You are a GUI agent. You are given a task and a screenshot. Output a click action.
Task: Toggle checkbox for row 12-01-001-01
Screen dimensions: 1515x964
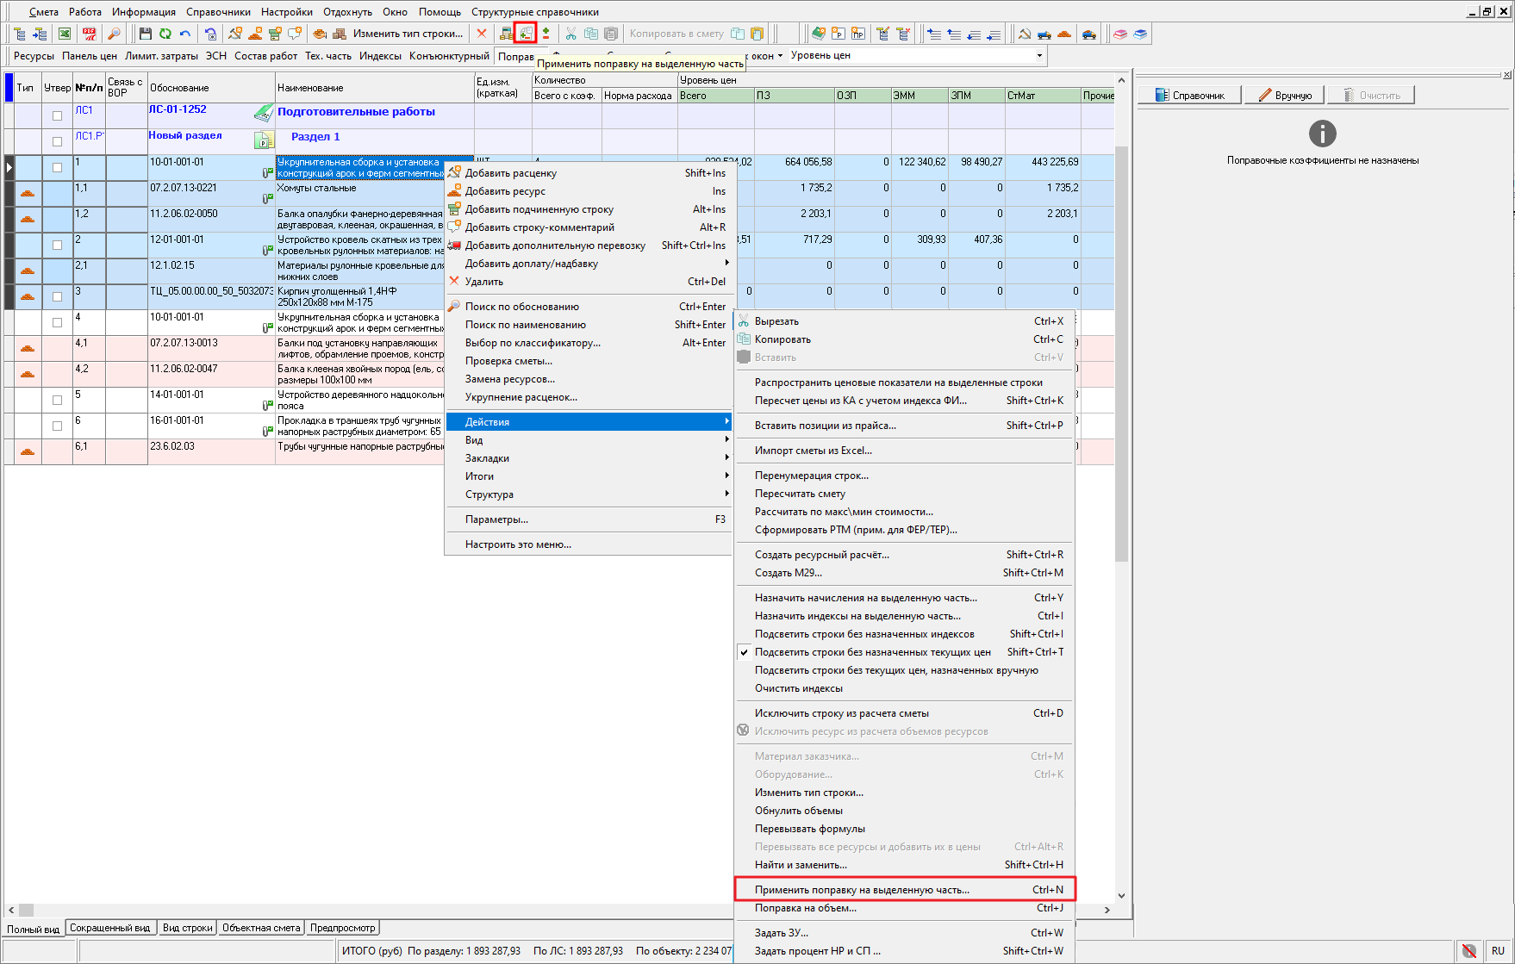[57, 245]
